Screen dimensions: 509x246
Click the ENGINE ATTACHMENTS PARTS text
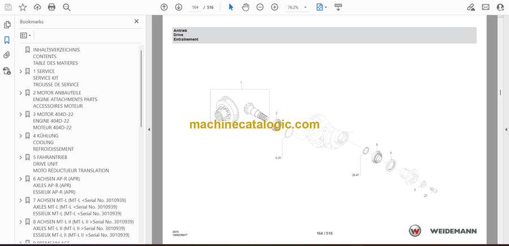pos(65,100)
